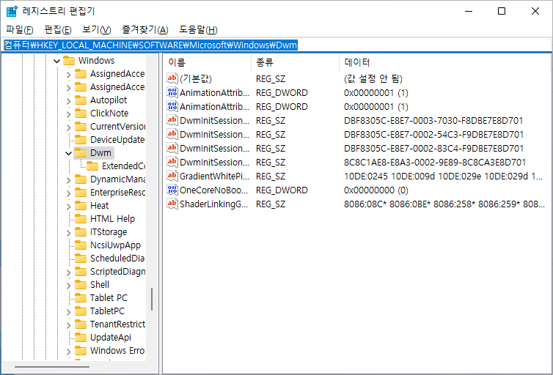Select the Tablet PC folder icon
The image size is (553, 375).
pyautogui.click(x=81, y=298)
